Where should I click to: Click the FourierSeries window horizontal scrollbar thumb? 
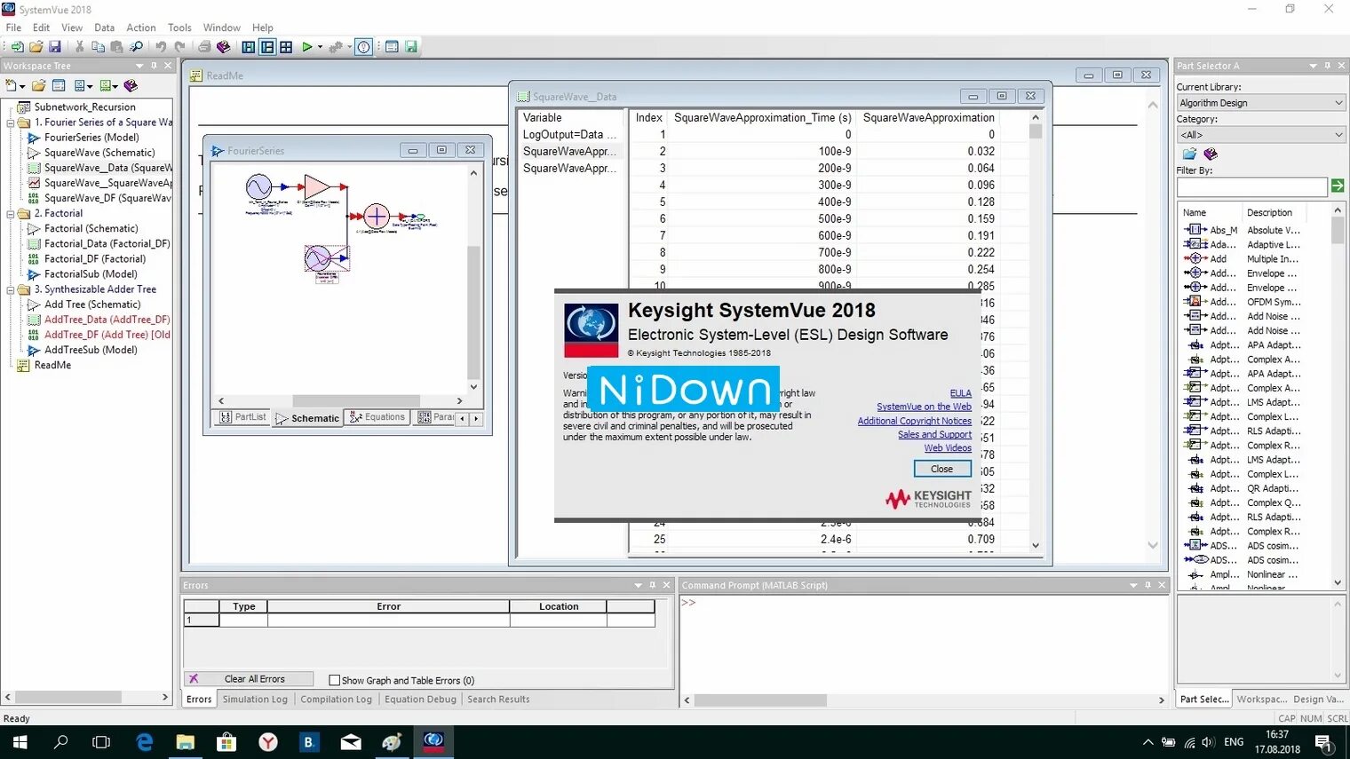coord(356,401)
